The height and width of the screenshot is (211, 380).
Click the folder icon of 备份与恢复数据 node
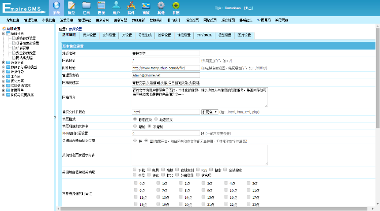(8, 95)
